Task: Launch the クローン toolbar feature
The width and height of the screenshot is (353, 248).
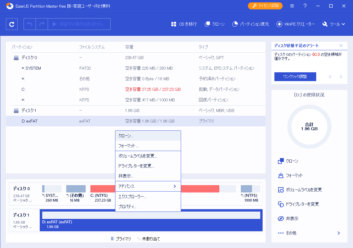Action: tap(214, 24)
